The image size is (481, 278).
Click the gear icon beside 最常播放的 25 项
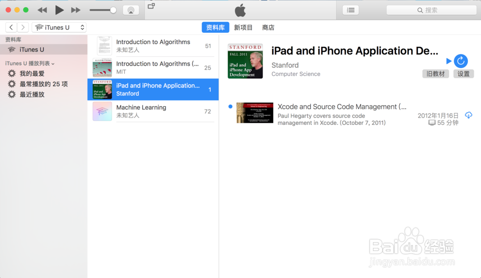pos(12,84)
